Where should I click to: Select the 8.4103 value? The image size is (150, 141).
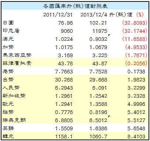[x=136, y=137]
